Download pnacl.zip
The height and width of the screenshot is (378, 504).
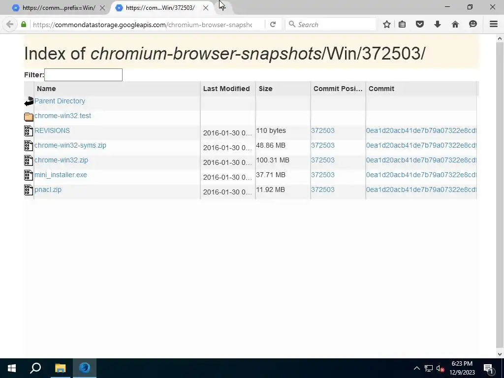pyautogui.click(x=48, y=189)
